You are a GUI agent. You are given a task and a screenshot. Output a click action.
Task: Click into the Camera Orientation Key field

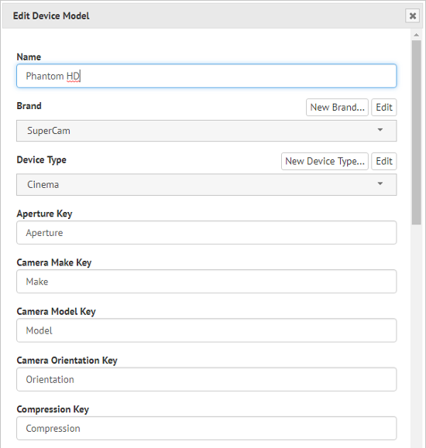tap(206, 379)
